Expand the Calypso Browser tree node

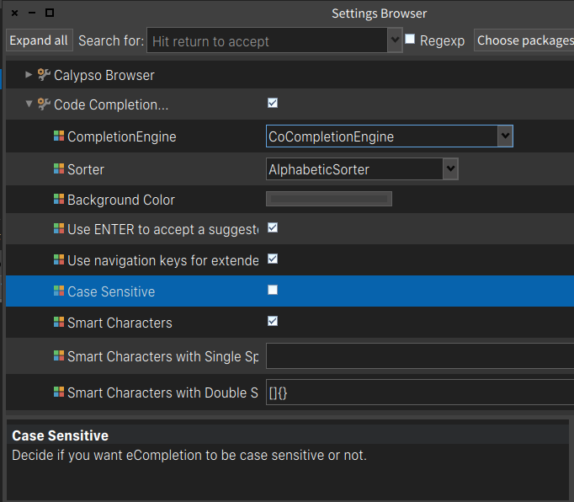[x=29, y=75]
